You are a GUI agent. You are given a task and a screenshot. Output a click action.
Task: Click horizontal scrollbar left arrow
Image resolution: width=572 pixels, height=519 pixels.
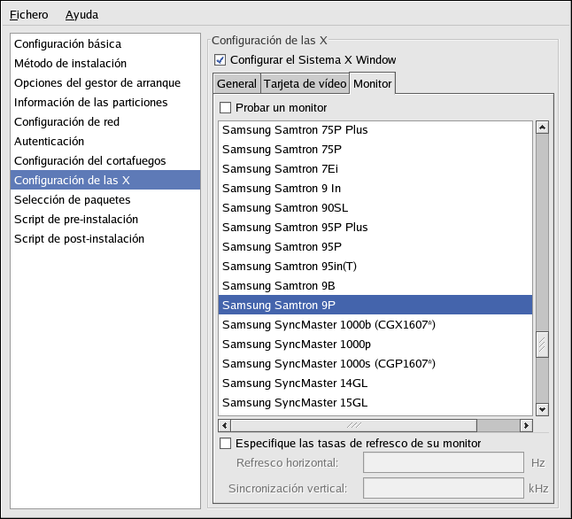click(225, 425)
